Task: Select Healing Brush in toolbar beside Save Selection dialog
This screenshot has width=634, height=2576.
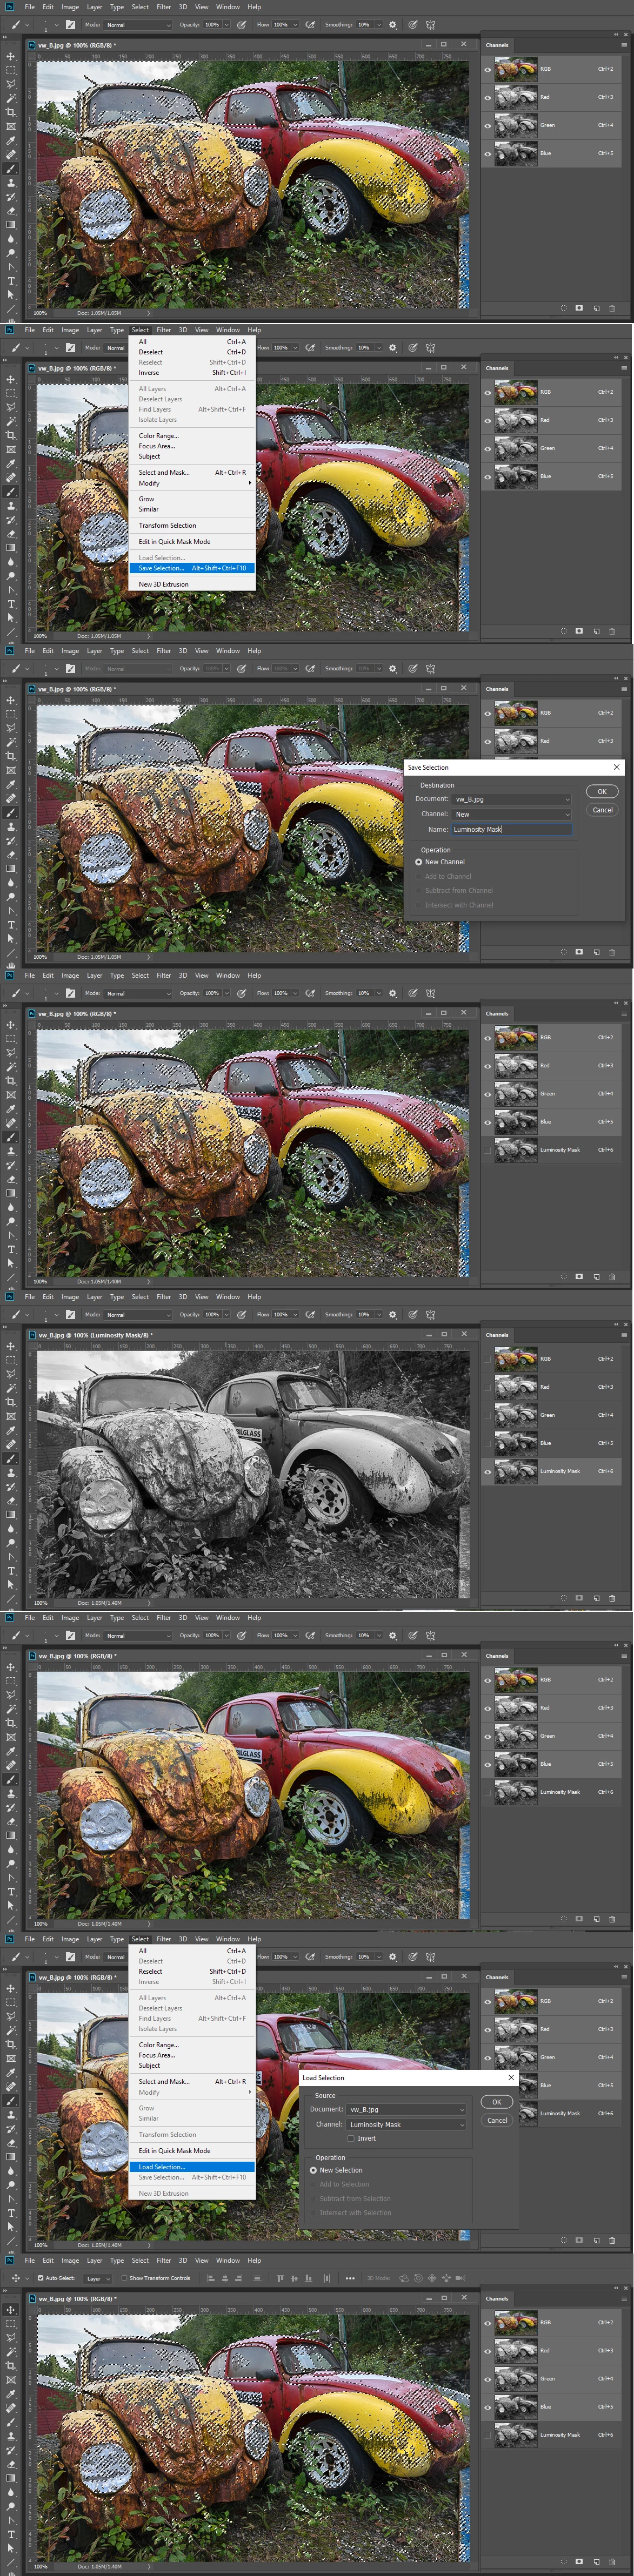Action: click(11, 799)
